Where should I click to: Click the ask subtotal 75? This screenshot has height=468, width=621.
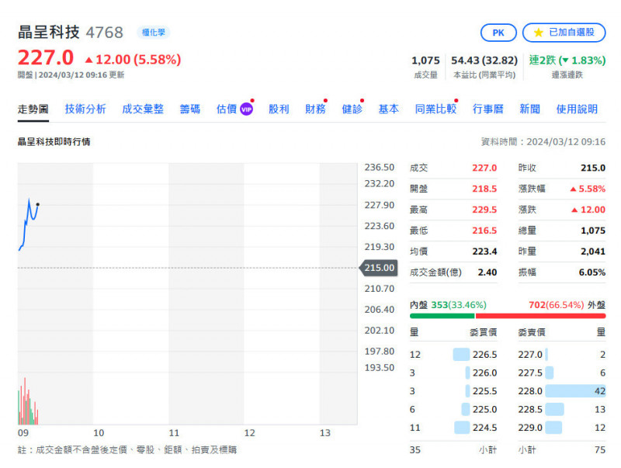point(600,450)
